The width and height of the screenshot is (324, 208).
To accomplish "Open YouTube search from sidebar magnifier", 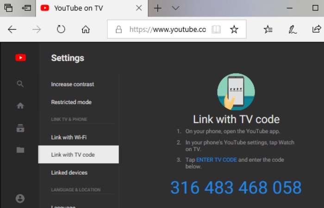I will click(x=20, y=84).
